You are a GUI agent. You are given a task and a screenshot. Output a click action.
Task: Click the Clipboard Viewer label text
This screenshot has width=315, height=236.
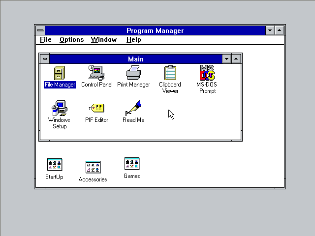pyautogui.click(x=170, y=88)
